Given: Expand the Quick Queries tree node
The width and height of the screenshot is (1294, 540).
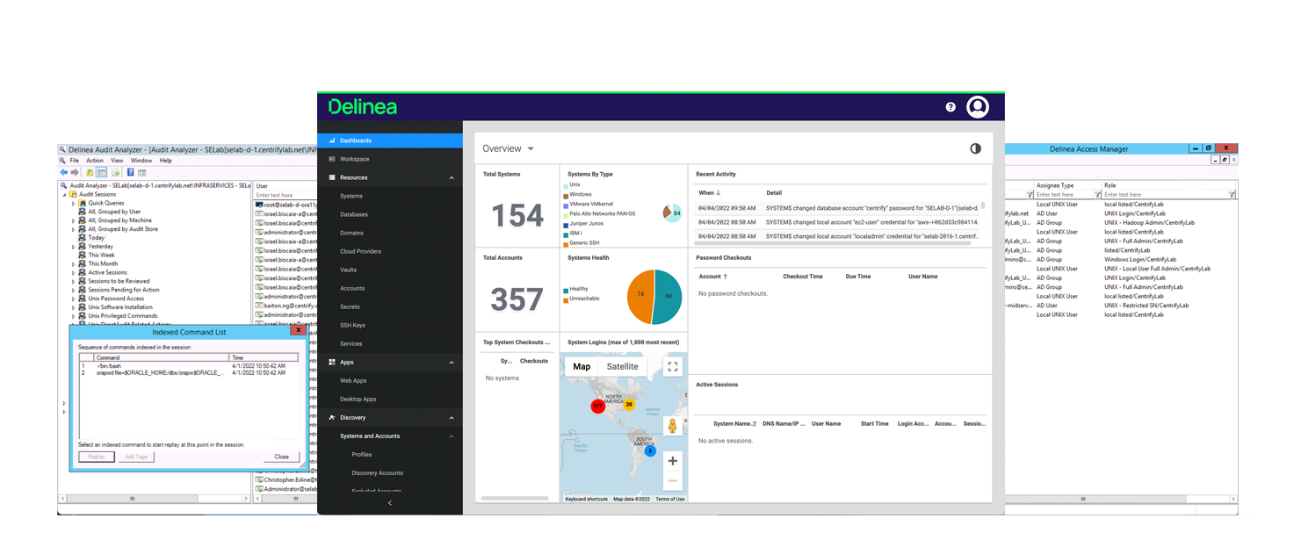Looking at the screenshot, I should click(73, 203).
